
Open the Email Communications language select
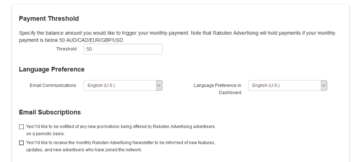click(x=123, y=85)
